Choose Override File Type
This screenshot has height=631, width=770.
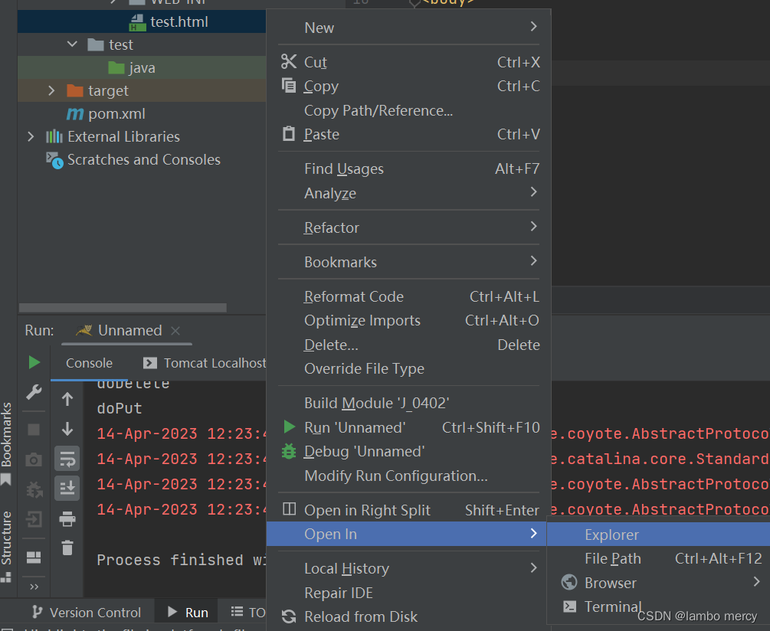[408, 368]
